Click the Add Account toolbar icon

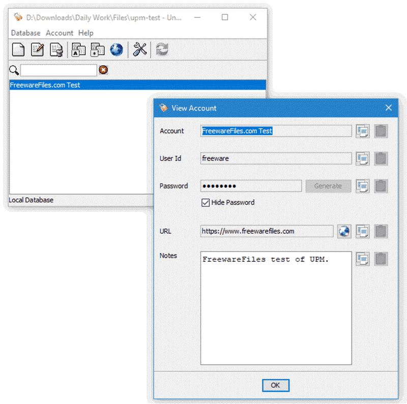(x=18, y=49)
